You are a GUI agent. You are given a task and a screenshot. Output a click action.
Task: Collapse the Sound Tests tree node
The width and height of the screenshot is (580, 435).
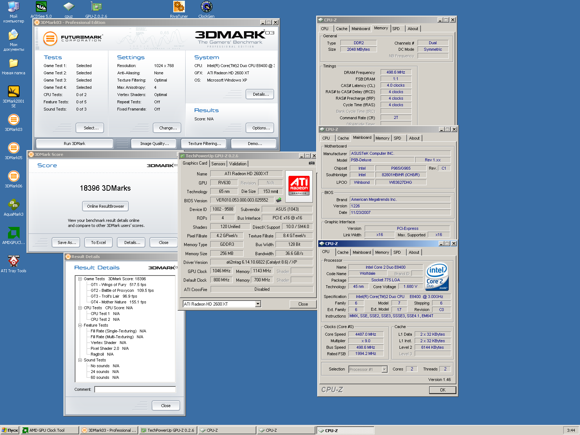(80, 360)
